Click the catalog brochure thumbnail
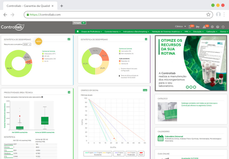The width and height of the screenshot is (229, 159). tap(167, 112)
